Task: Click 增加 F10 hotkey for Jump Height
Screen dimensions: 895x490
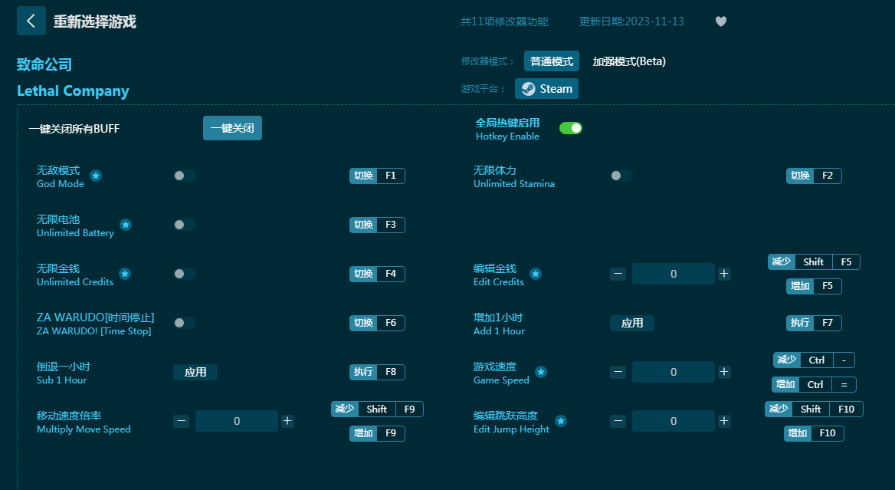Action: pyautogui.click(x=814, y=433)
